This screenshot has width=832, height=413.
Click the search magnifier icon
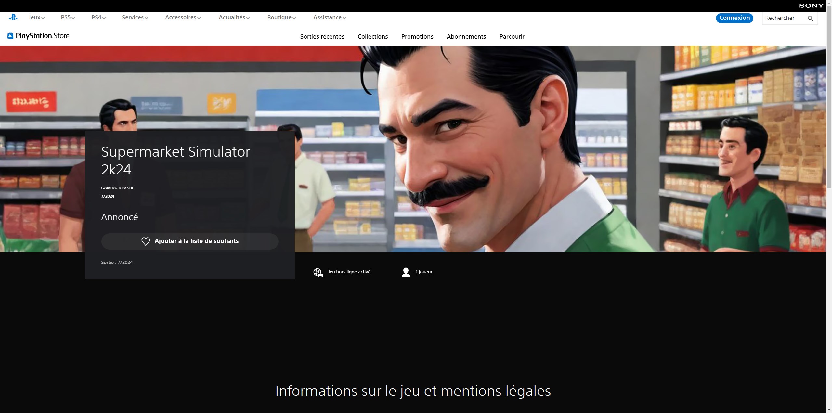[x=810, y=18]
